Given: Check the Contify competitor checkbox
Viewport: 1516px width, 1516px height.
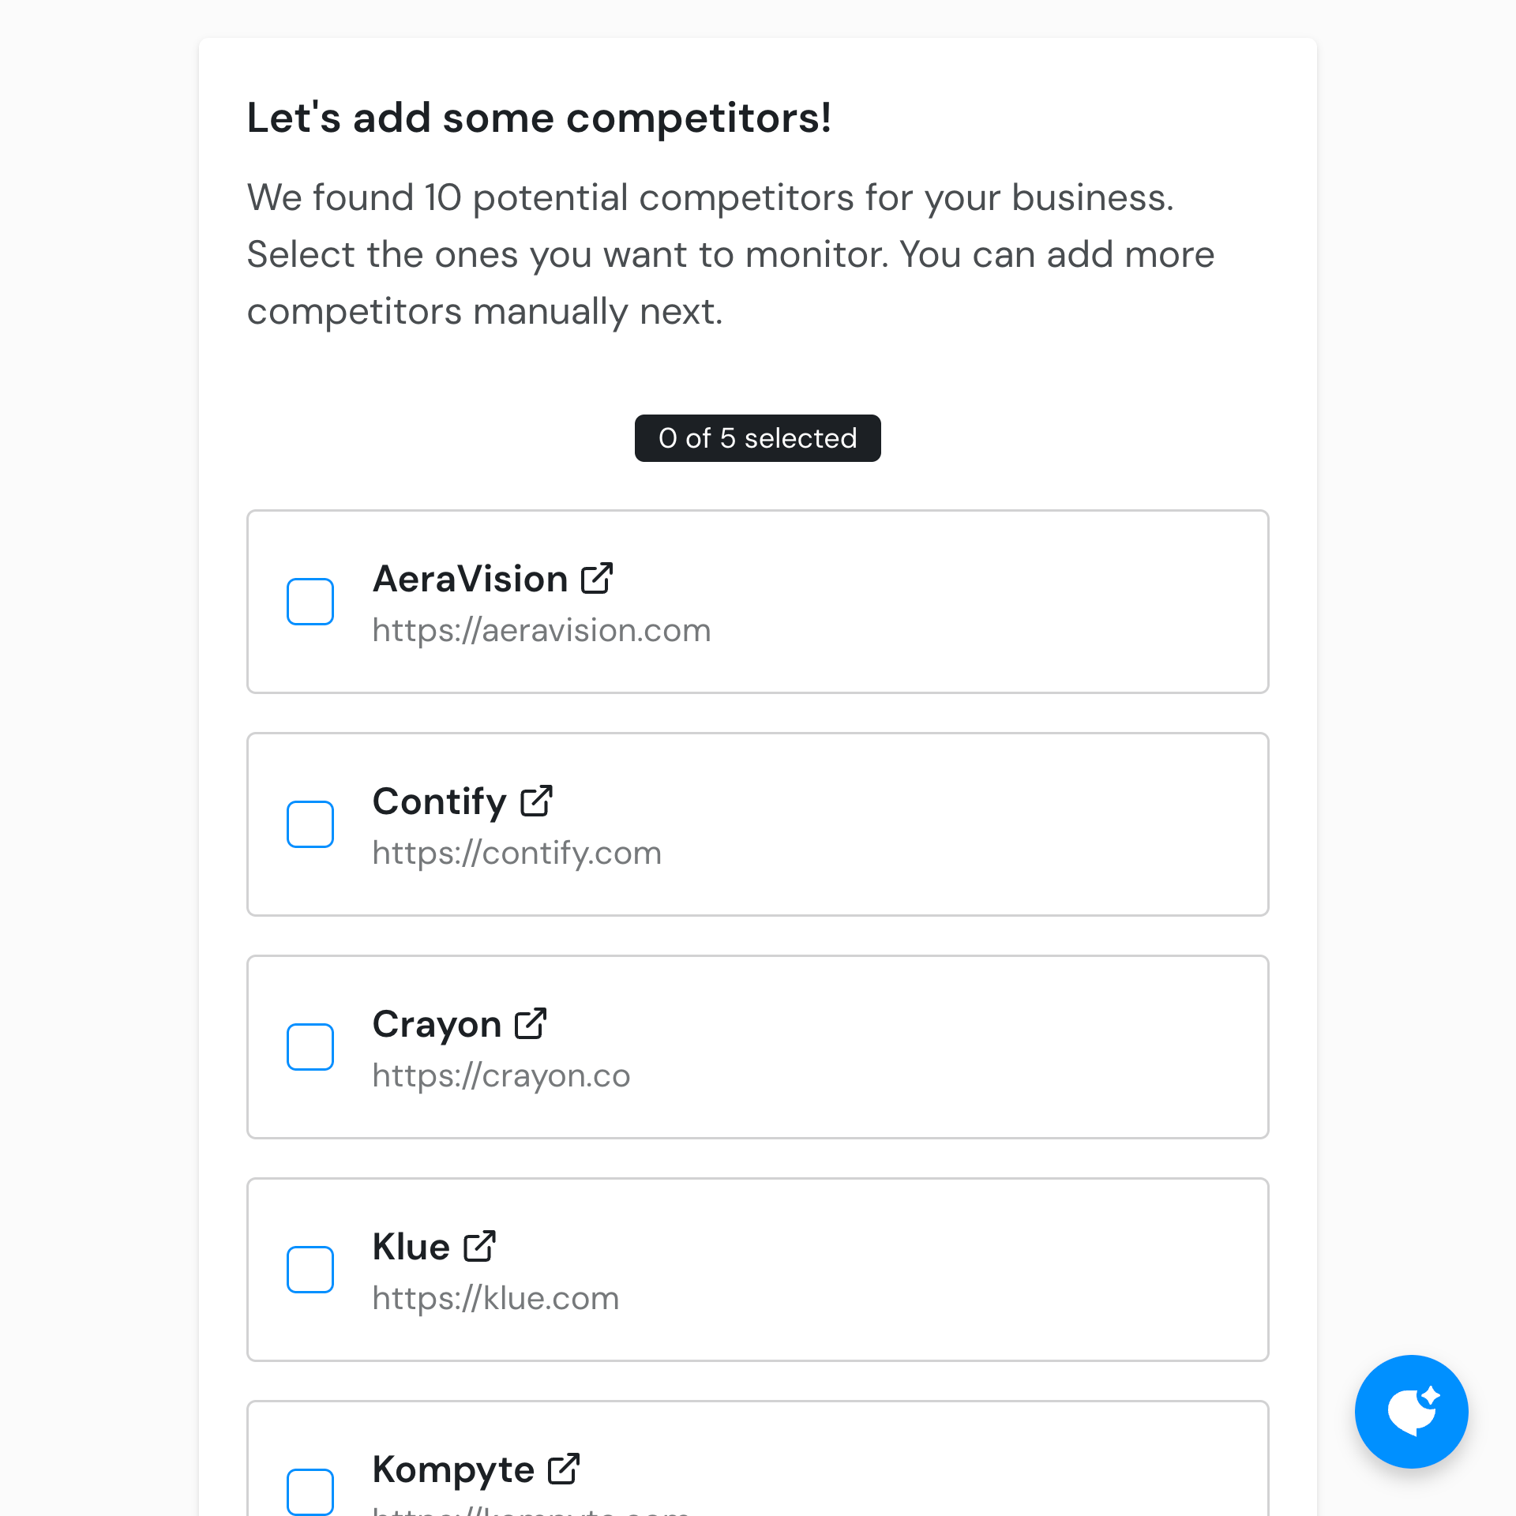Looking at the screenshot, I should [x=310, y=824].
